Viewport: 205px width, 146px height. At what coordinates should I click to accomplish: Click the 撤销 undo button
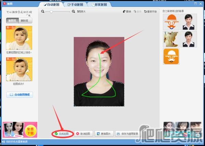point(127,12)
